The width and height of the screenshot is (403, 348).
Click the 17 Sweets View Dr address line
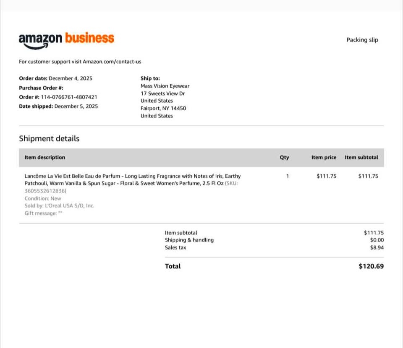point(162,93)
